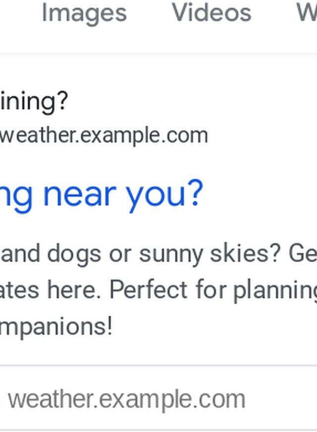The height and width of the screenshot is (432, 317).
Task: Click the "ates here." text in the snippet
Action: click(x=52, y=290)
